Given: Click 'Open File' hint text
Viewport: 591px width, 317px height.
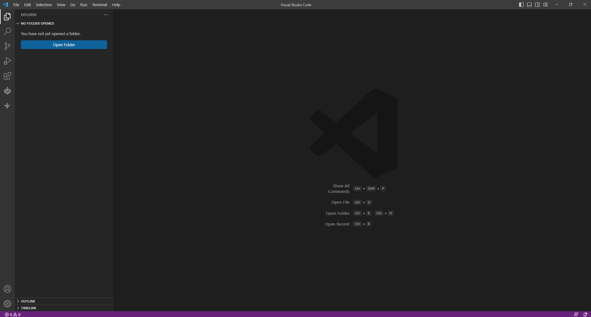Looking at the screenshot, I should (340, 202).
